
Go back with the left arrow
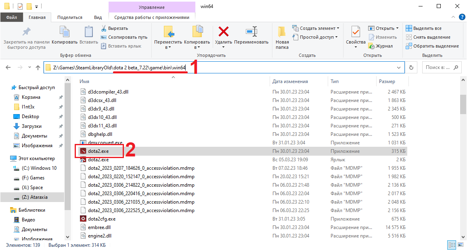(8, 68)
